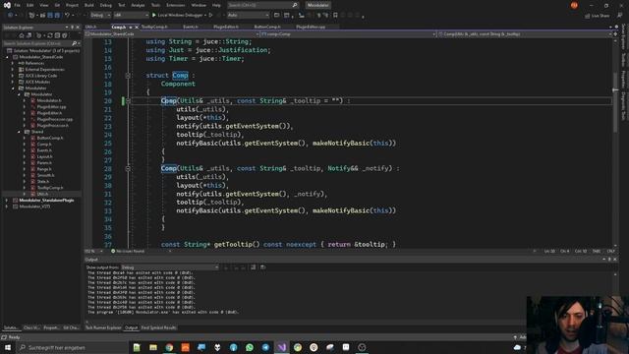This screenshot has height=354, width=629.
Task: Open the Extensions menu
Action: [x=175, y=5]
